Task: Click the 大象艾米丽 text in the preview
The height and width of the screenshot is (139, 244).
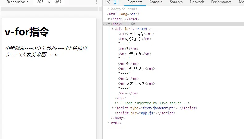Action: click(34, 55)
